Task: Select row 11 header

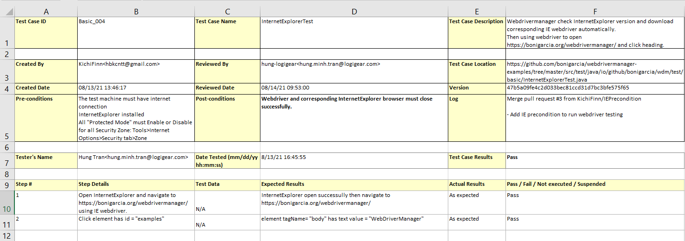Action: [x=7, y=222]
